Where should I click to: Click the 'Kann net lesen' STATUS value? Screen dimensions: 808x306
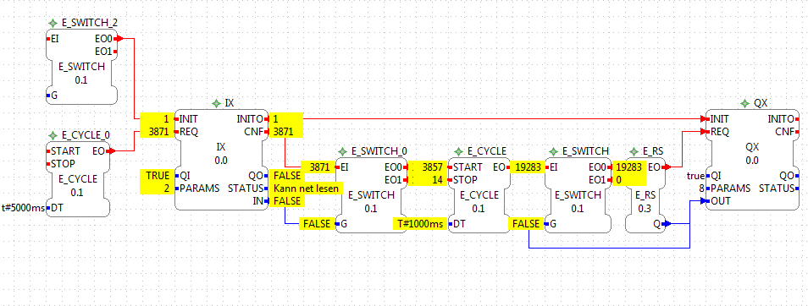point(306,189)
